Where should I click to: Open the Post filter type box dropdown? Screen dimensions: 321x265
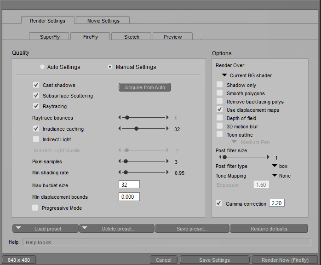pyautogui.click(x=280, y=166)
